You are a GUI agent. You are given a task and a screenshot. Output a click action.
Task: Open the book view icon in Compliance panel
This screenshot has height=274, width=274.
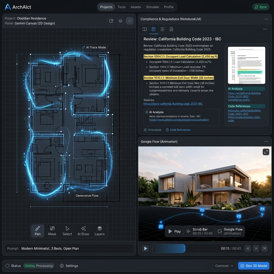pos(144,29)
